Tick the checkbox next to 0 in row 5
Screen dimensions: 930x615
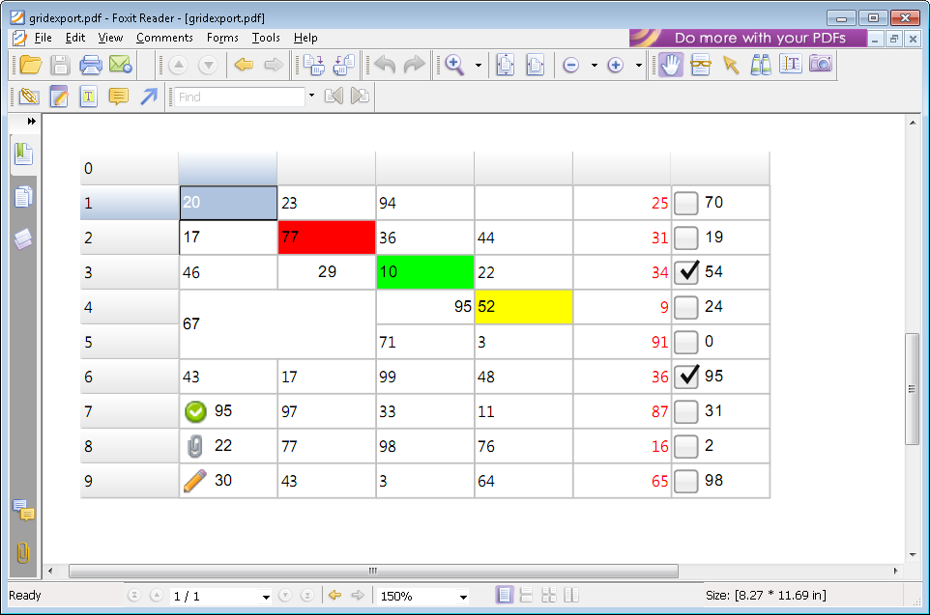(x=685, y=343)
